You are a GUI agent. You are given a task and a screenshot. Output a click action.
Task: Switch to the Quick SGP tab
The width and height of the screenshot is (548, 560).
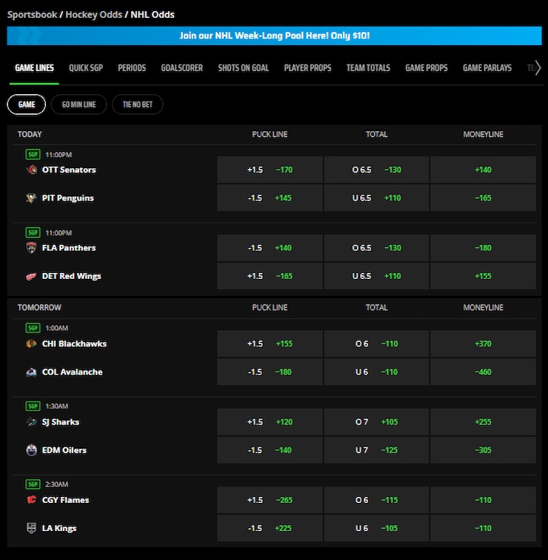point(86,67)
